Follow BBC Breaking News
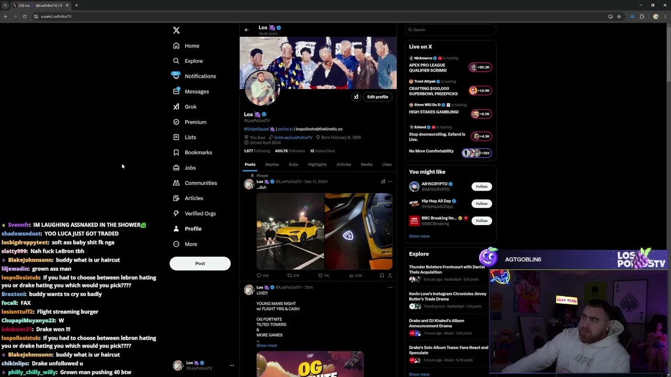The height and width of the screenshot is (377, 671). pos(481,220)
